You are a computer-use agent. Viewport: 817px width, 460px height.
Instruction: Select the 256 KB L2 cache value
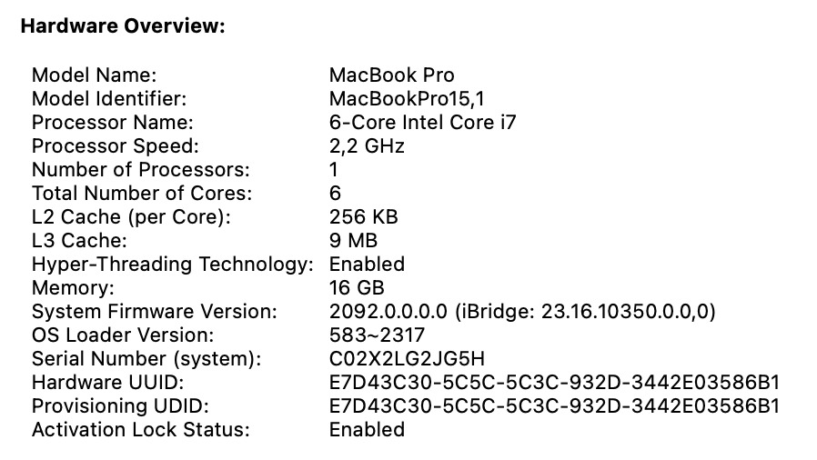363,216
